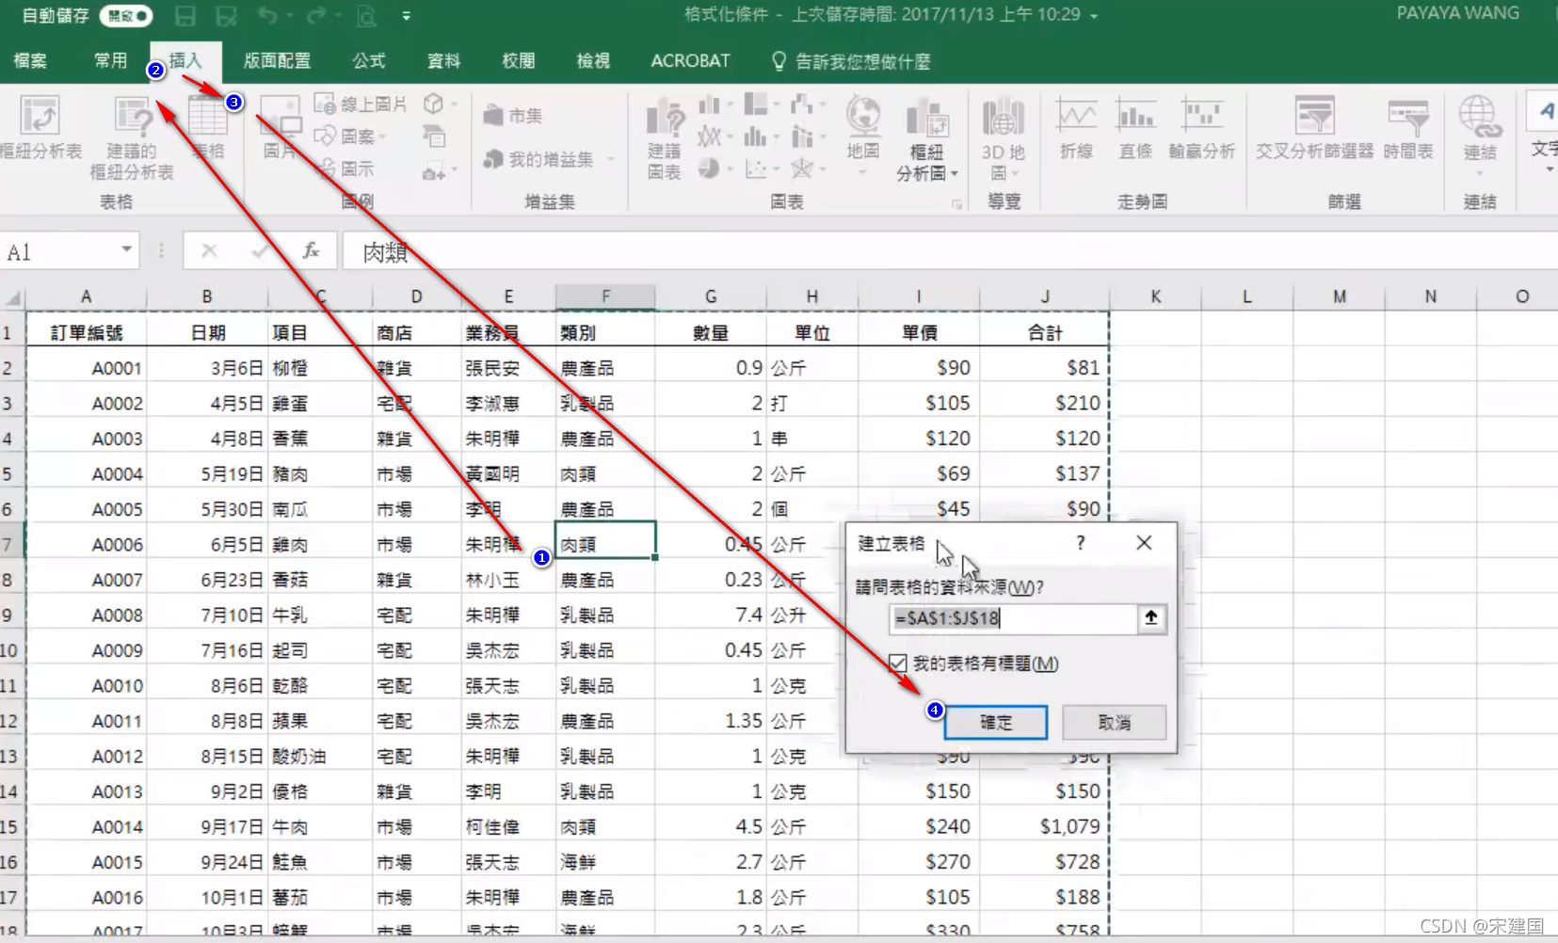Image resolution: width=1558 pixels, height=943 pixels.
Task: Select the quantity cell 7.4
Action: 711,615
